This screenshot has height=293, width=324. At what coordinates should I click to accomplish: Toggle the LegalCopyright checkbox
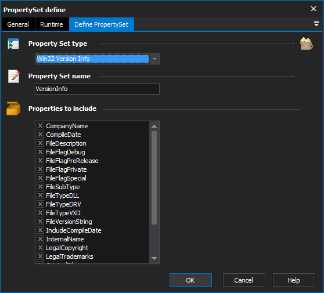click(x=40, y=248)
